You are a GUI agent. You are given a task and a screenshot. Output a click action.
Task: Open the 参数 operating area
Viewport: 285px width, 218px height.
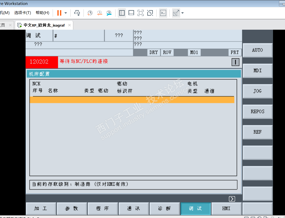point(72,209)
